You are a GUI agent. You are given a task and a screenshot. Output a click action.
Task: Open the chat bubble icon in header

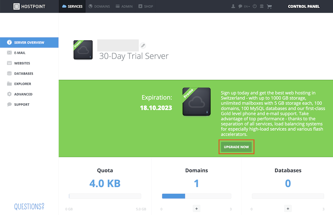click(x=240, y=6)
